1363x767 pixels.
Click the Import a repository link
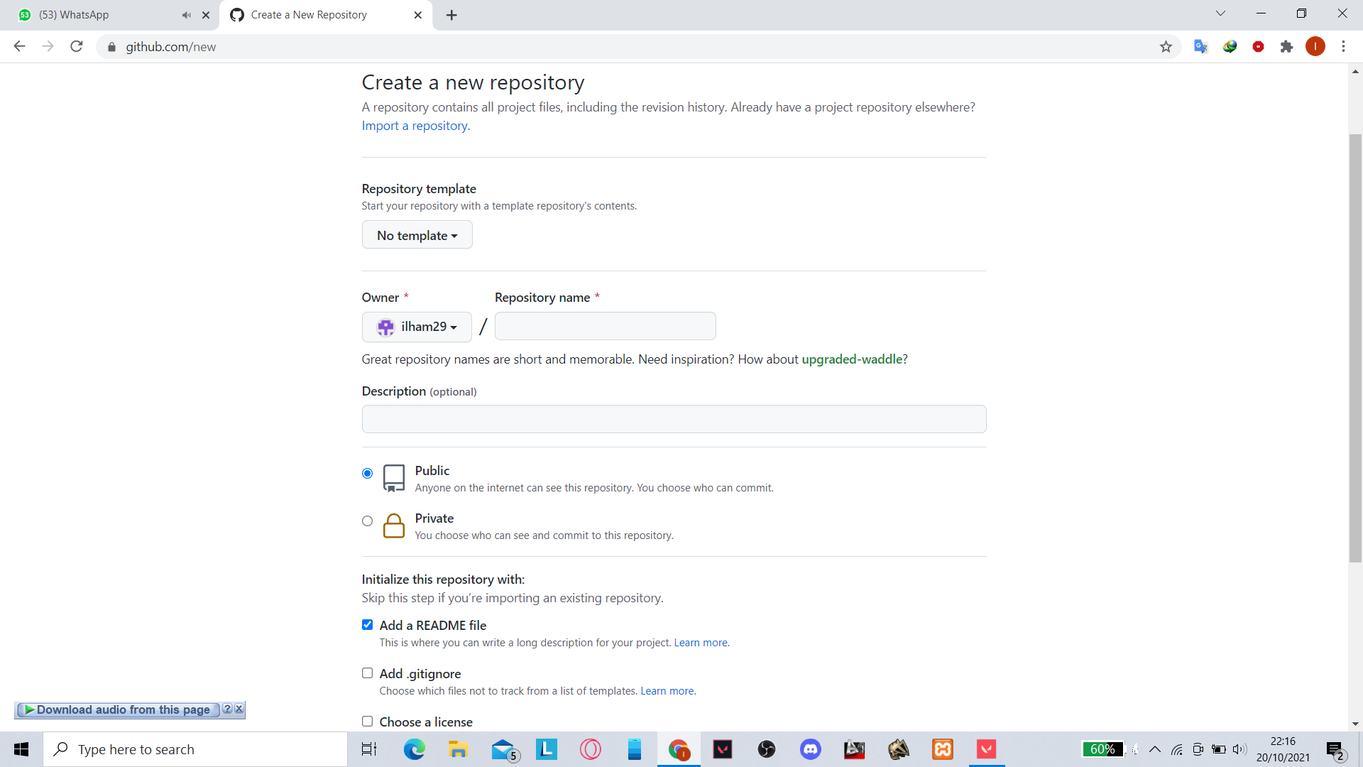coord(415,125)
